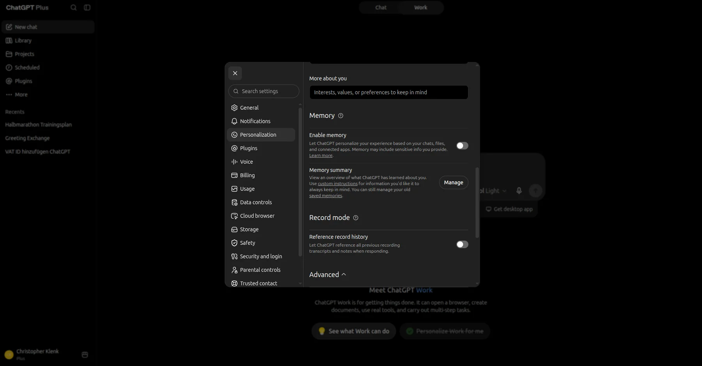Open the Greeting Exchange chat

click(x=48, y=138)
